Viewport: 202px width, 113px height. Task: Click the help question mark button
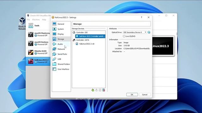pyautogui.click(x=141, y=17)
